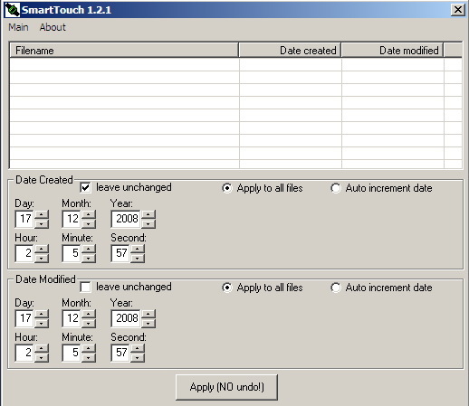This screenshot has width=469, height=406.
Task: Click the Minute field in Date Modified
Action: pos(72,353)
